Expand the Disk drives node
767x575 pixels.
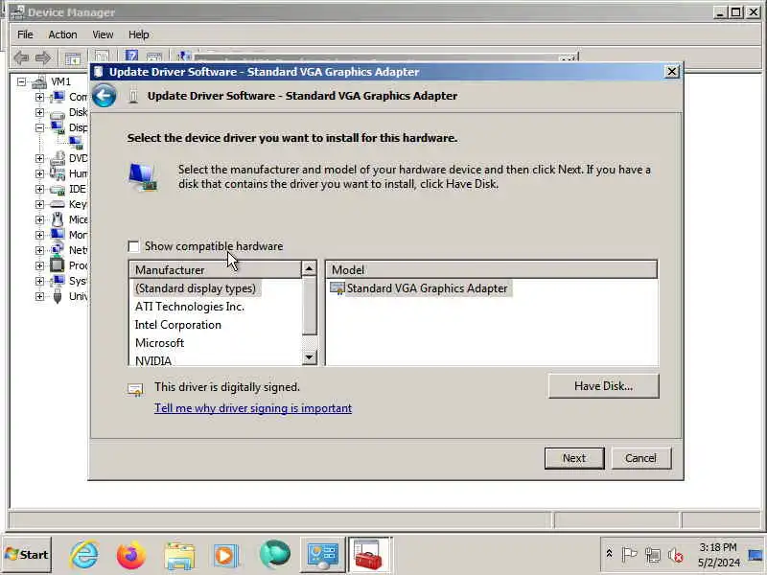point(39,112)
